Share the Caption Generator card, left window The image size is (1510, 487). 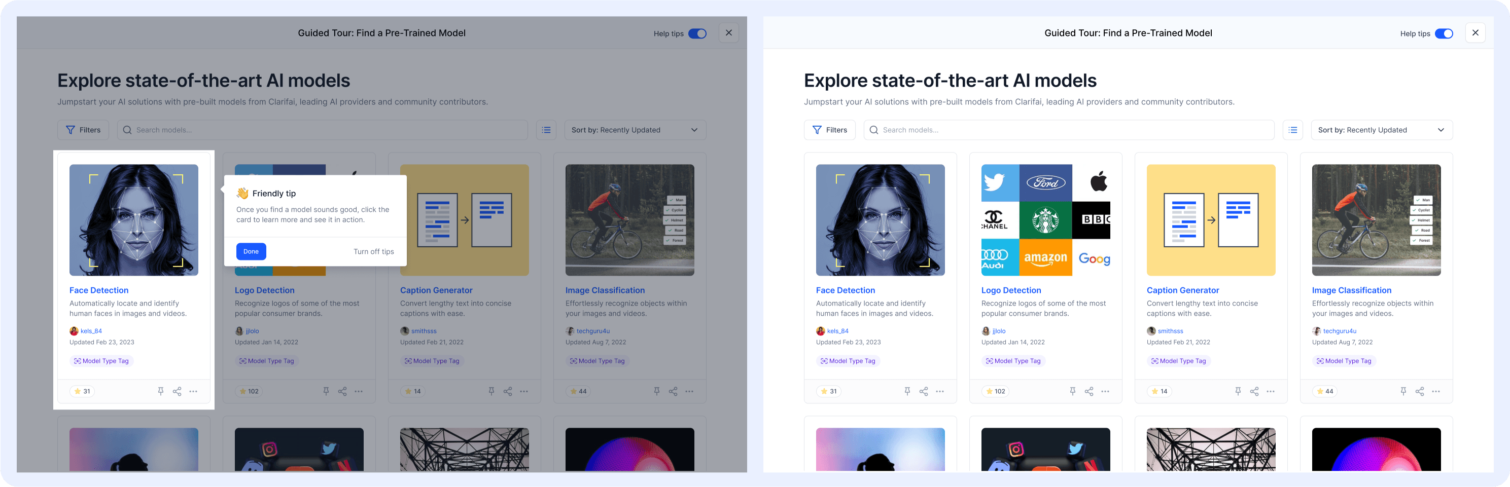(508, 392)
